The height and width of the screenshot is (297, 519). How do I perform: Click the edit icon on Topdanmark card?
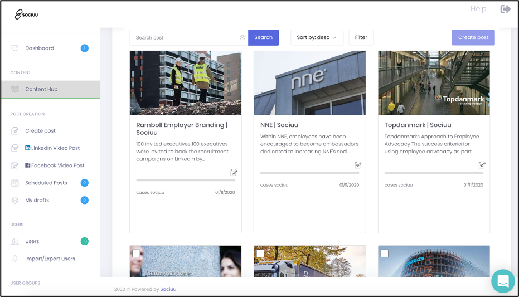pyautogui.click(x=482, y=165)
